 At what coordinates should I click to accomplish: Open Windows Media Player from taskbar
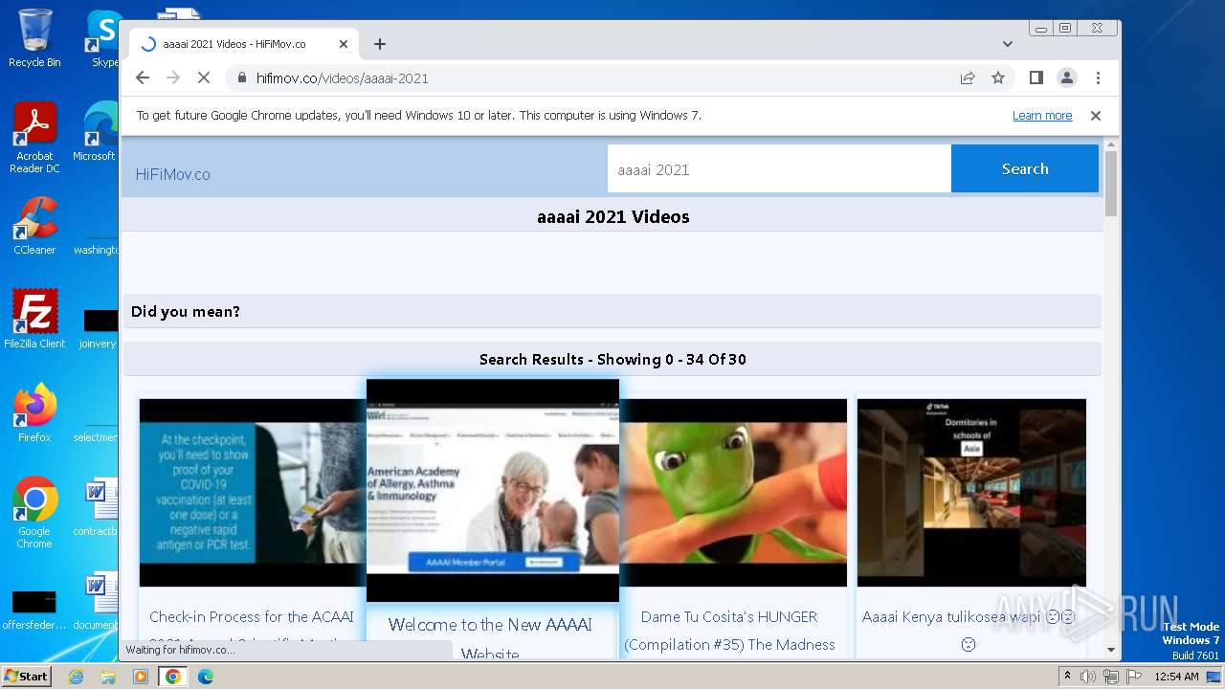141,677
